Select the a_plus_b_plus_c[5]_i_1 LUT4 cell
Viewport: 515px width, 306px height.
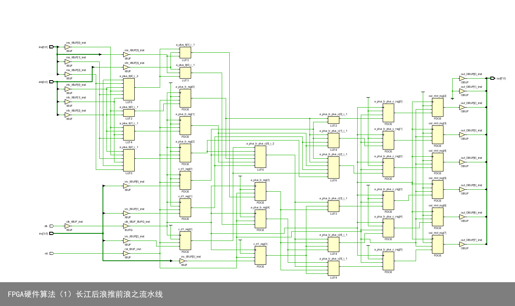click(x=333, y=268)
